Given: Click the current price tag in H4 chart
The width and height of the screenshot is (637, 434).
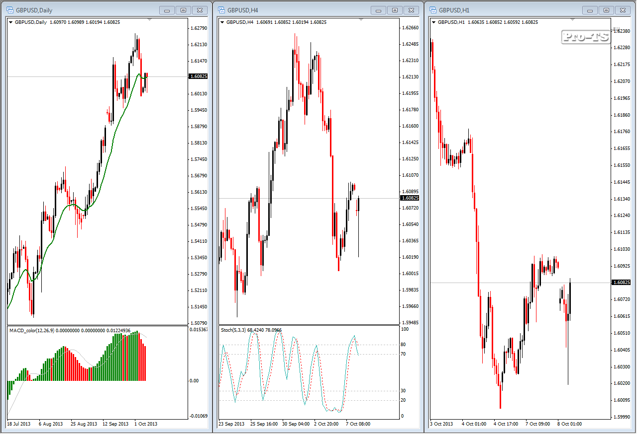Looking at the screenshot, I should [x=410, y=198].
